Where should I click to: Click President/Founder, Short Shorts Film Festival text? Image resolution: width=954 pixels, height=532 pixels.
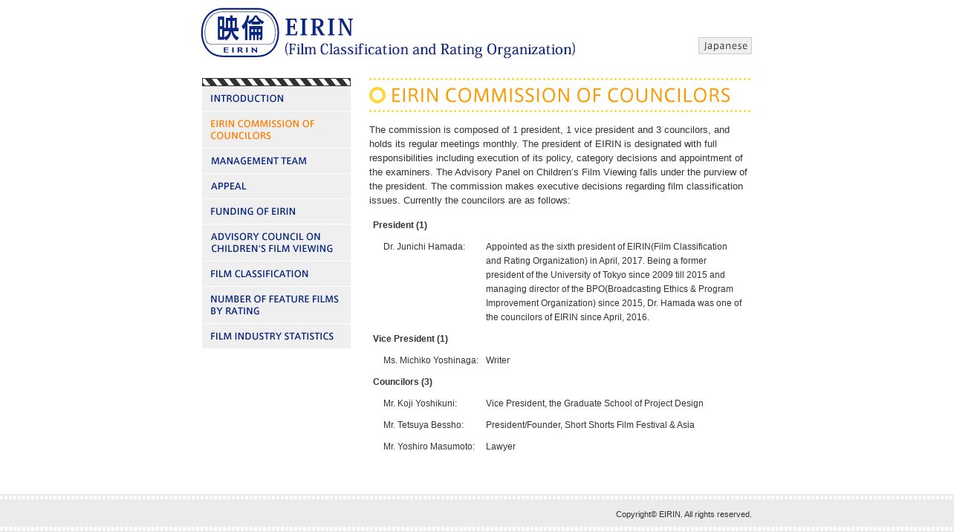pyautogui.click(x=590, y=425)
